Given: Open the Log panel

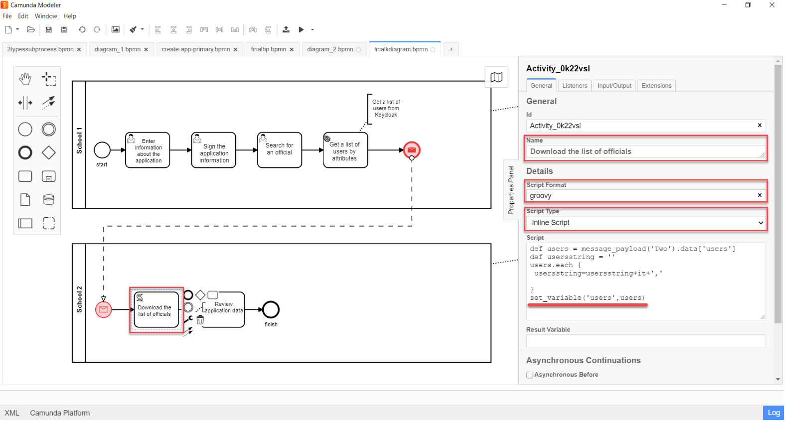Looking at the screenshot, I should pos(774,413).
